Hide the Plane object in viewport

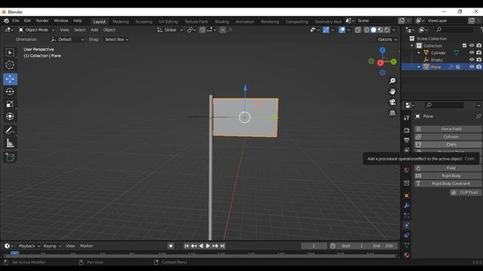tap(472, 67)
